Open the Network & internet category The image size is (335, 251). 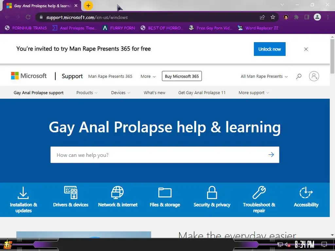[118, 197]
